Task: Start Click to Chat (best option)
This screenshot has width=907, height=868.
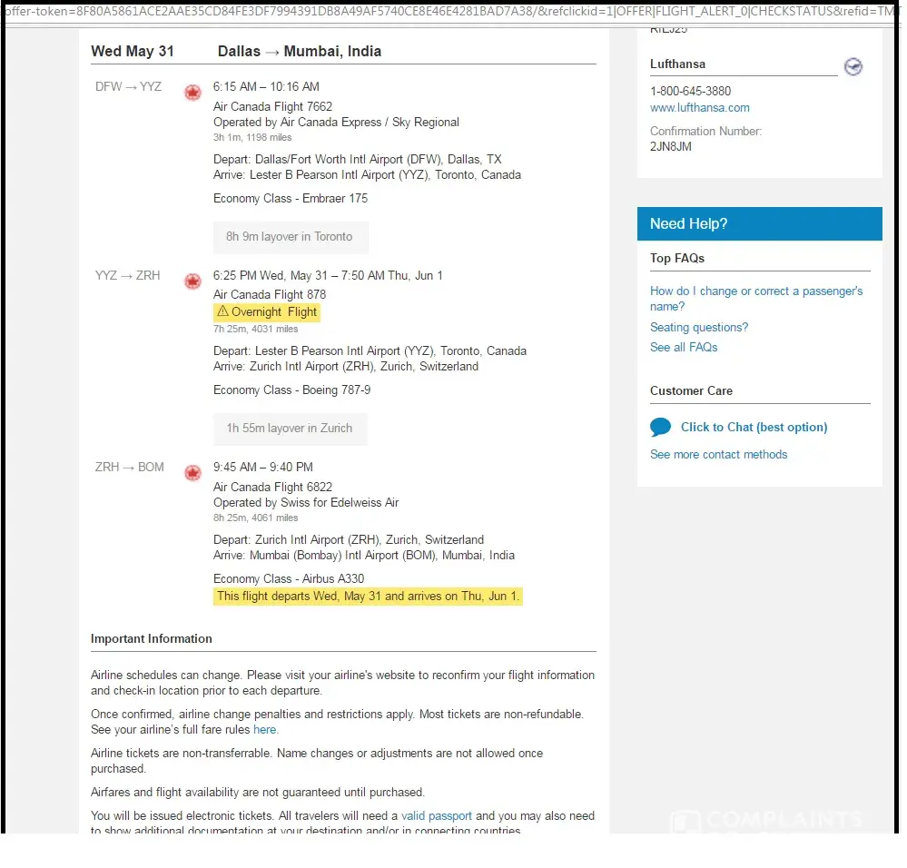Action: click(754, 427)
